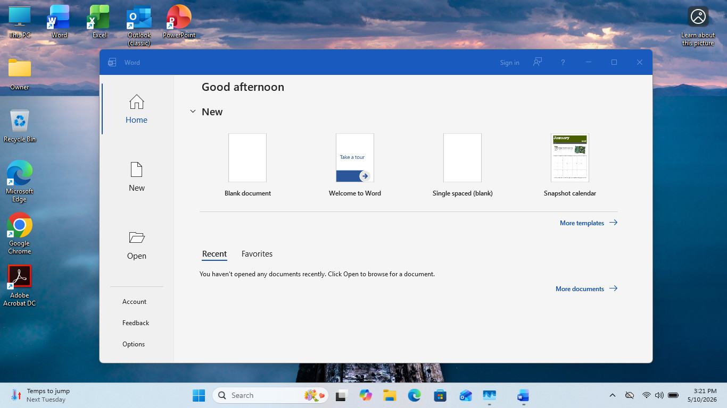Choose the Single spaced (blank) template
This screenshot has height=408, width=727.
pos(462,165)
